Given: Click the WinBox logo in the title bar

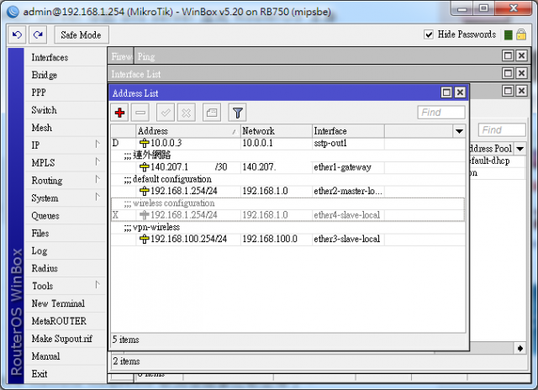Looking at the screenshot, I should pyautogui.click(x=13, y=12).
